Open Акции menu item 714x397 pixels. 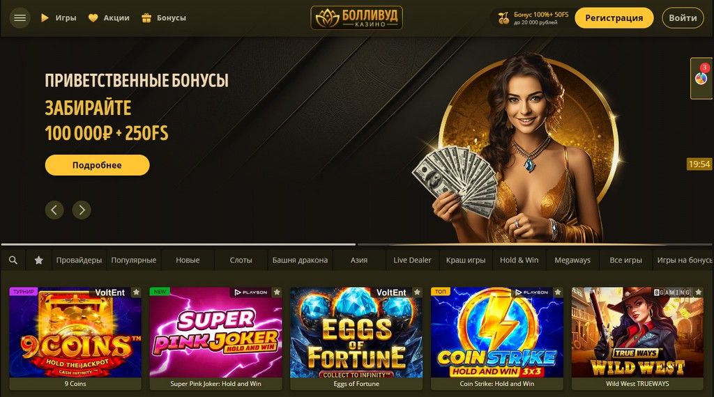(109, 18)
